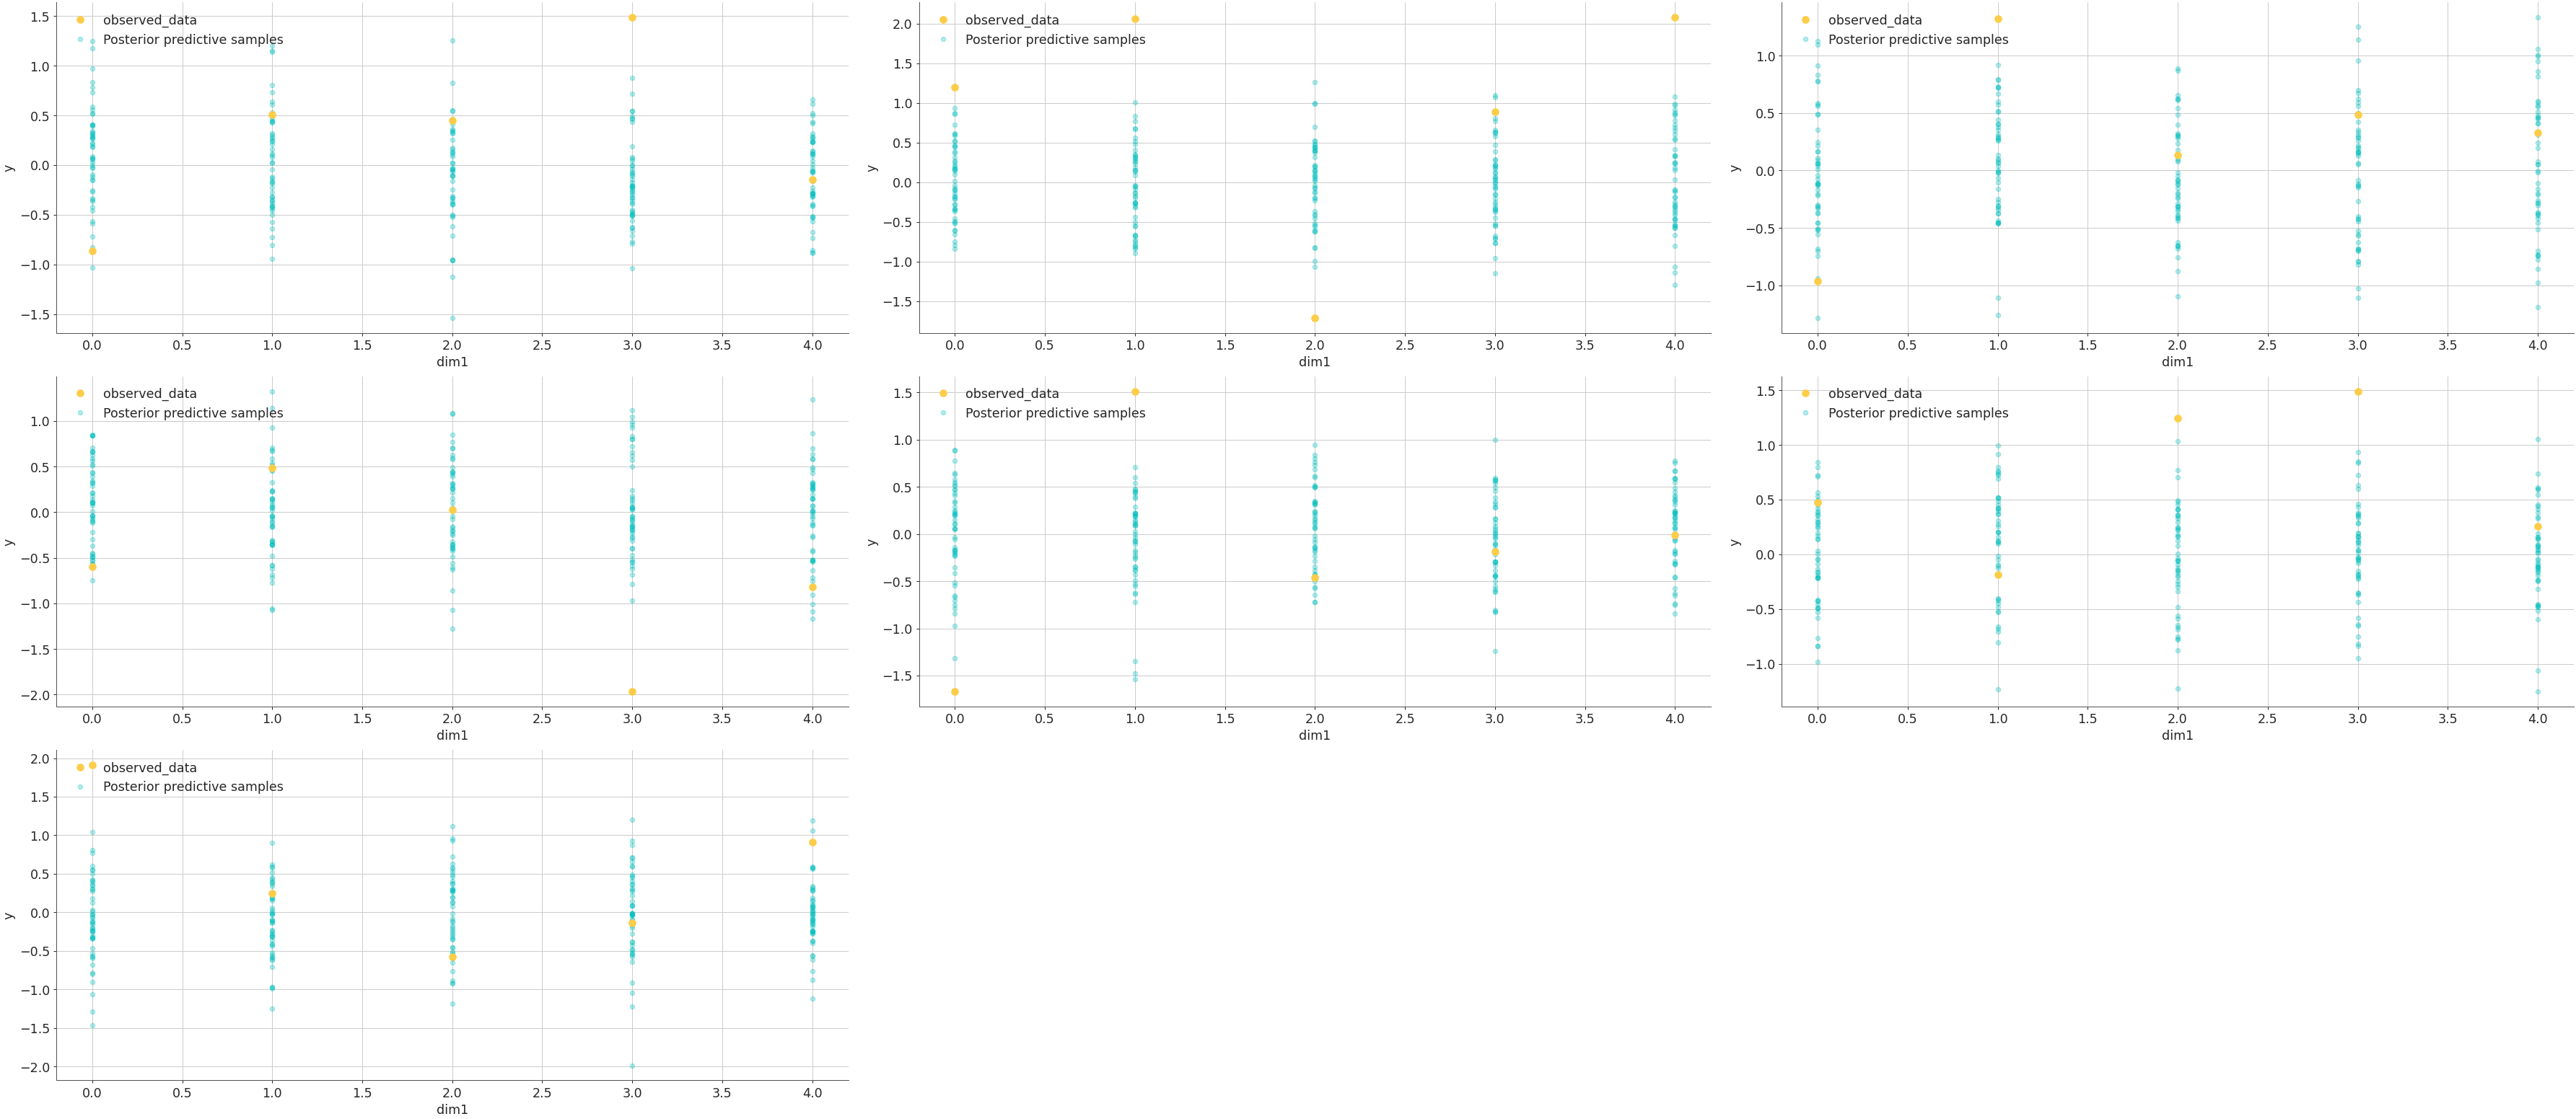Image resolution: width=2576 pixels, height=1119 pixels.
Task: Select observed point near -1.7 at dim1 0.0, center plot
Action: pos(955,691)
